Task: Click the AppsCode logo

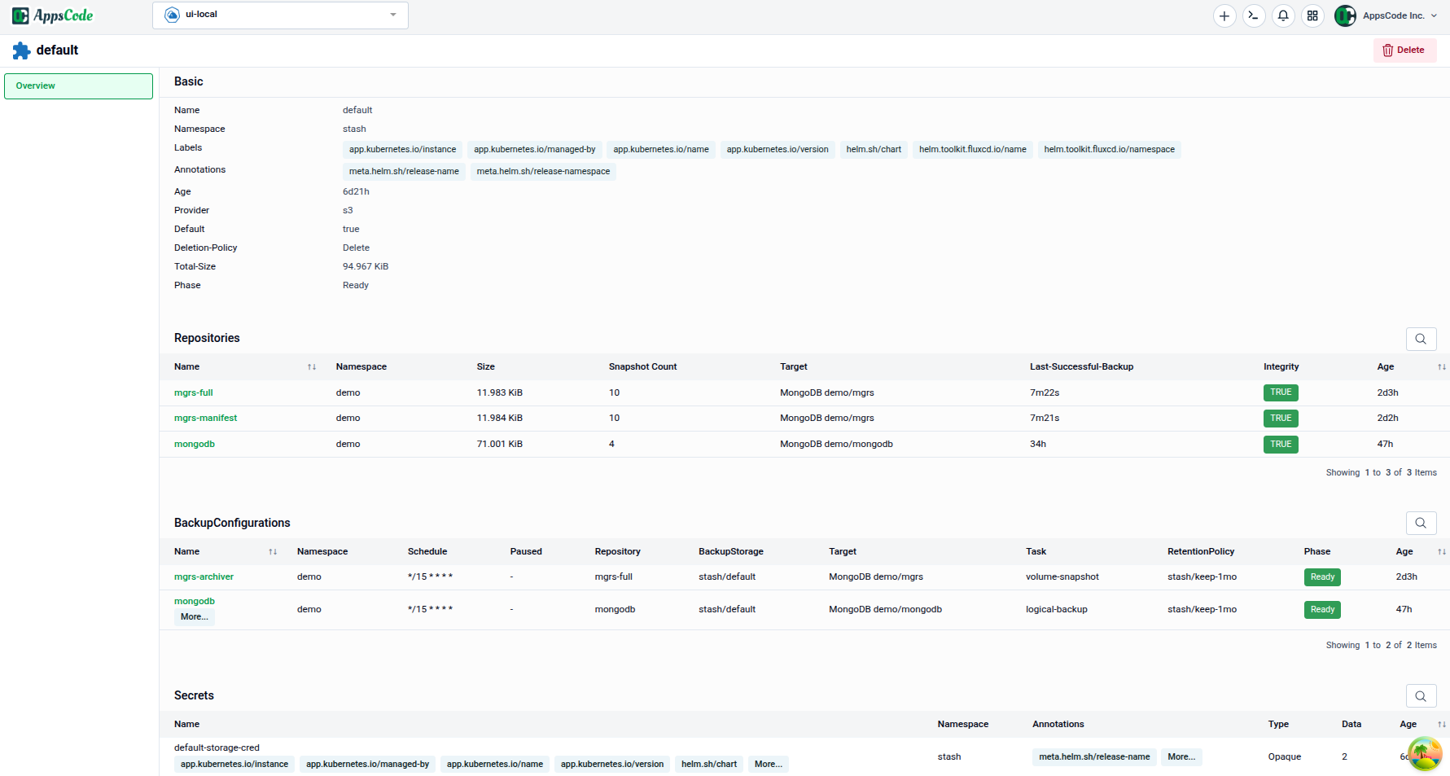Action: click(52, 15)
